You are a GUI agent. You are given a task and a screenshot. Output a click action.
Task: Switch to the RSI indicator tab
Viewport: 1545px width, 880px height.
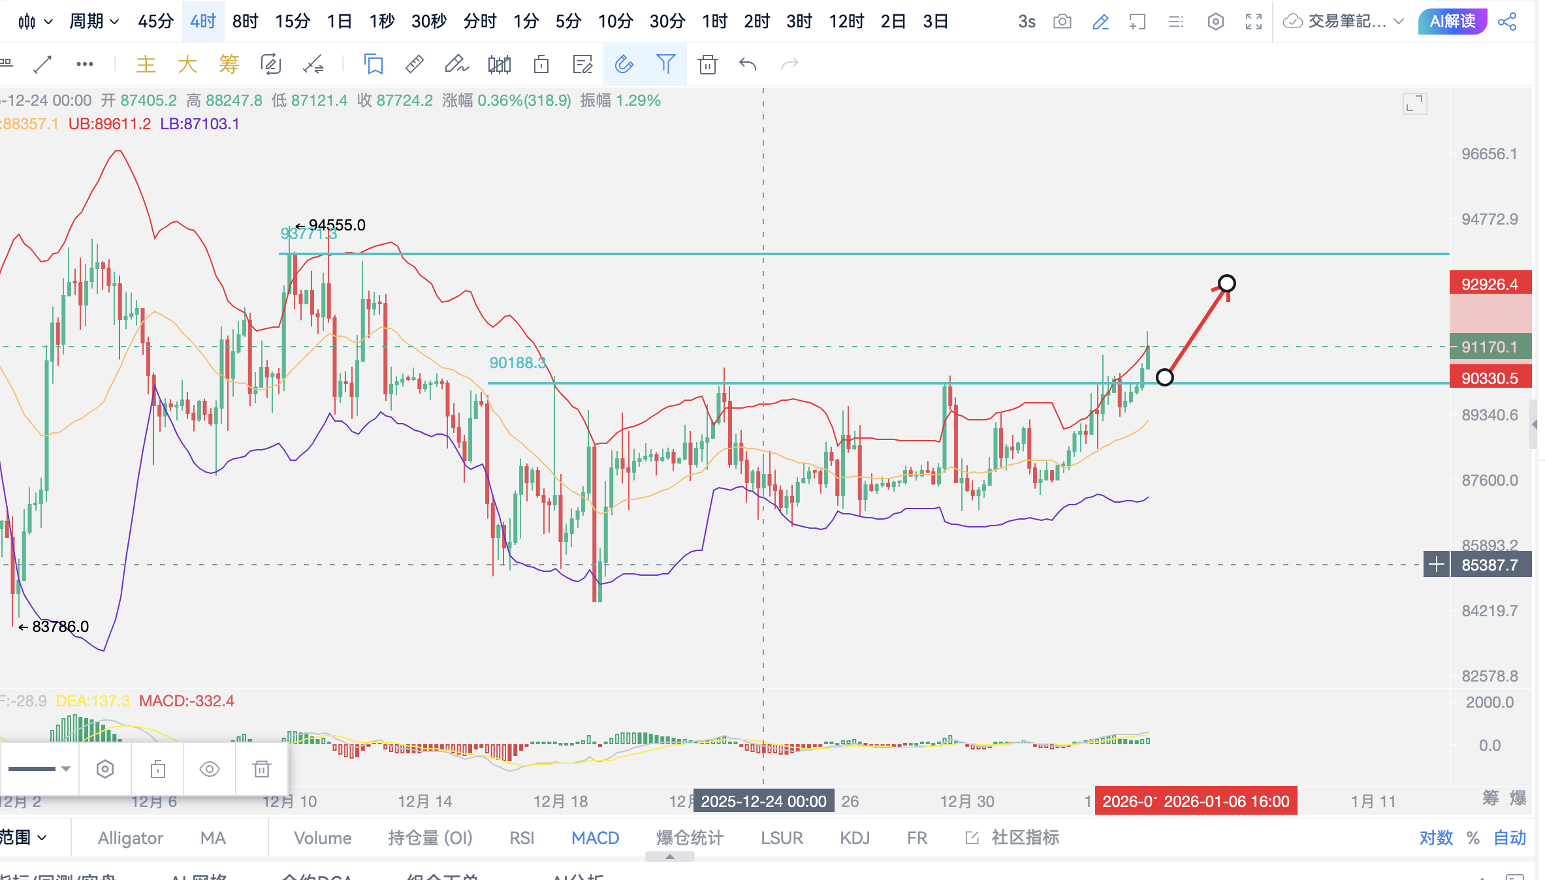coord(521,838)
